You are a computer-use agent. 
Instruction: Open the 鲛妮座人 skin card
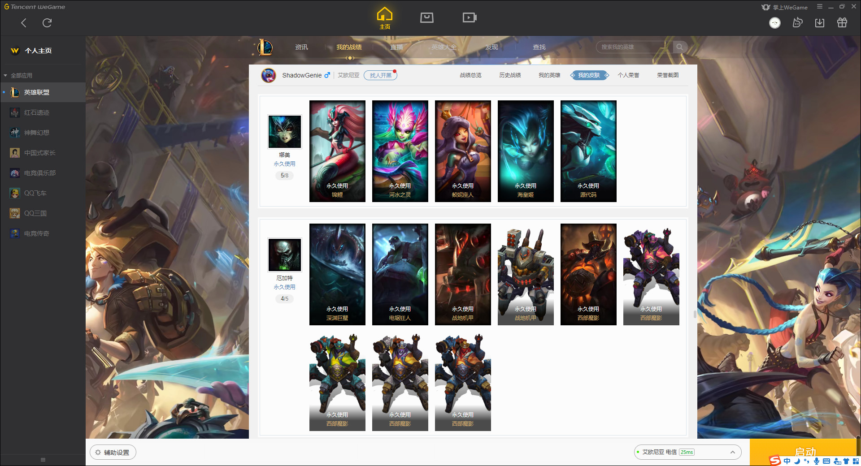pos(463,151)
